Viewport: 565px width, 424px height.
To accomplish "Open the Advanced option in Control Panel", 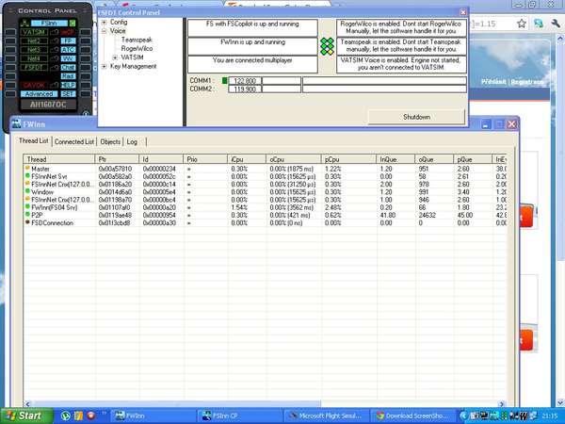I will click(x=39, y=93).
